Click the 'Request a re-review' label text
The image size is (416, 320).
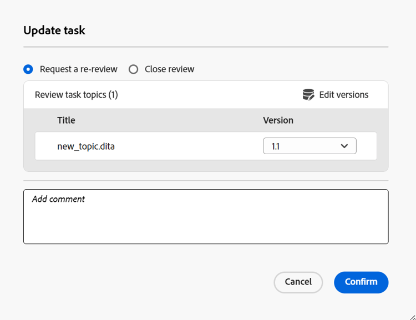pyautogui.click(x=78, y=69)
